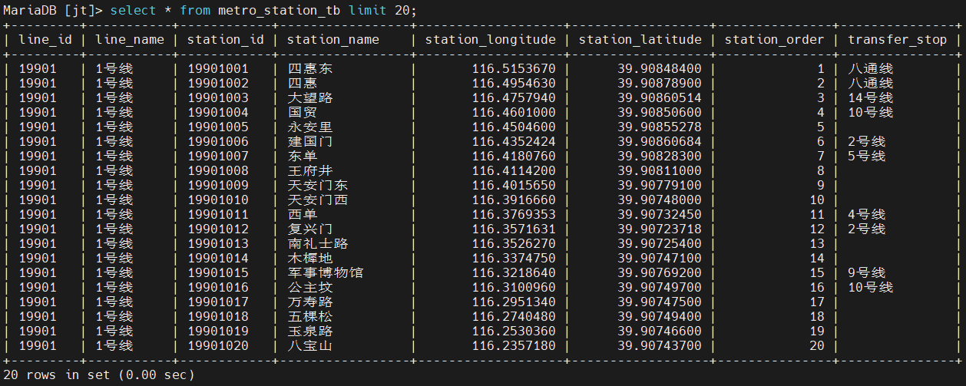966x386 pixels.
Task: Click the "20 rows in set" result message
Action: (98, 375)
